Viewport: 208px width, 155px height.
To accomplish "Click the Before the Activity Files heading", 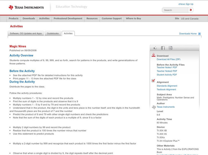I will pyautogui.click(x=171, y=65).
